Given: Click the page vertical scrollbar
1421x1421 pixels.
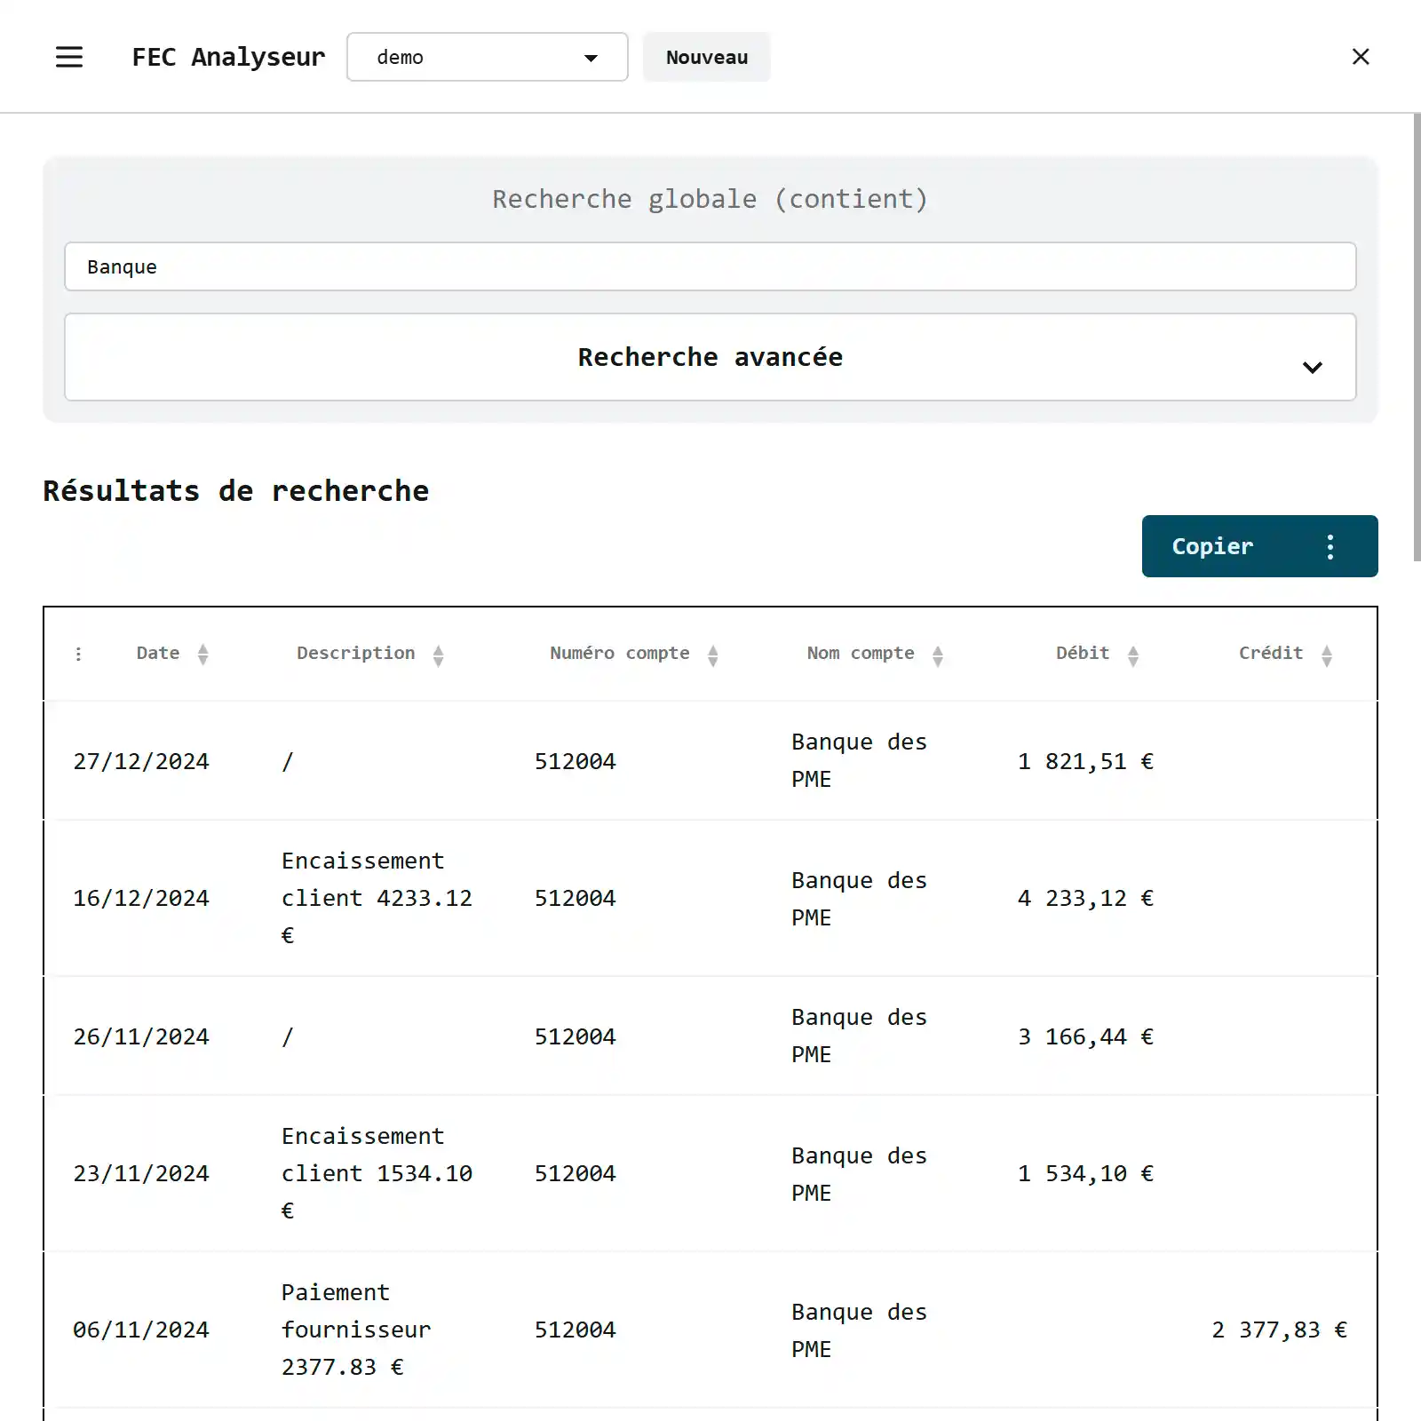Looking at the screenshot, I should (1416, 337).
